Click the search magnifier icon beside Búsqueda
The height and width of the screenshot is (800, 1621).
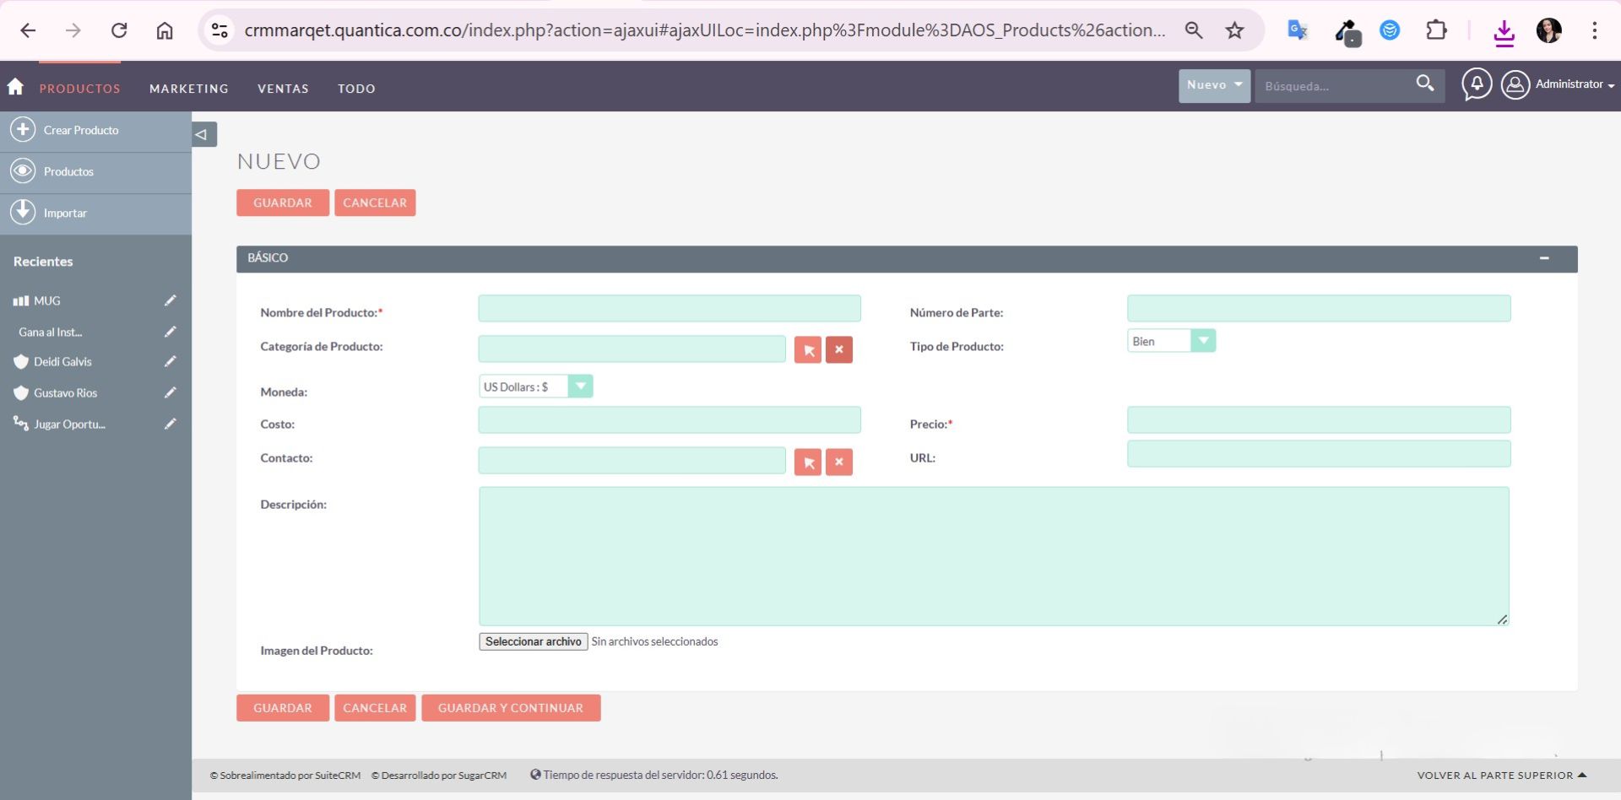[1425, 84]
